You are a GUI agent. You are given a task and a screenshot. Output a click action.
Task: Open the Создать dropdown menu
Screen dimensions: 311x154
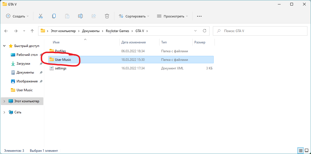17,16
